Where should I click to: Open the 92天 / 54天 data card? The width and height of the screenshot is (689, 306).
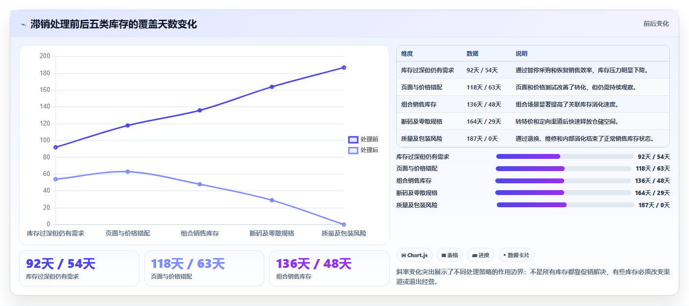point(79,268)
